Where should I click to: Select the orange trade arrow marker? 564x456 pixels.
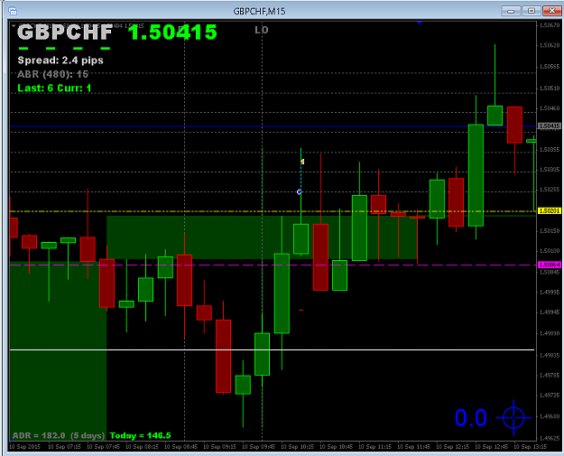302,162
